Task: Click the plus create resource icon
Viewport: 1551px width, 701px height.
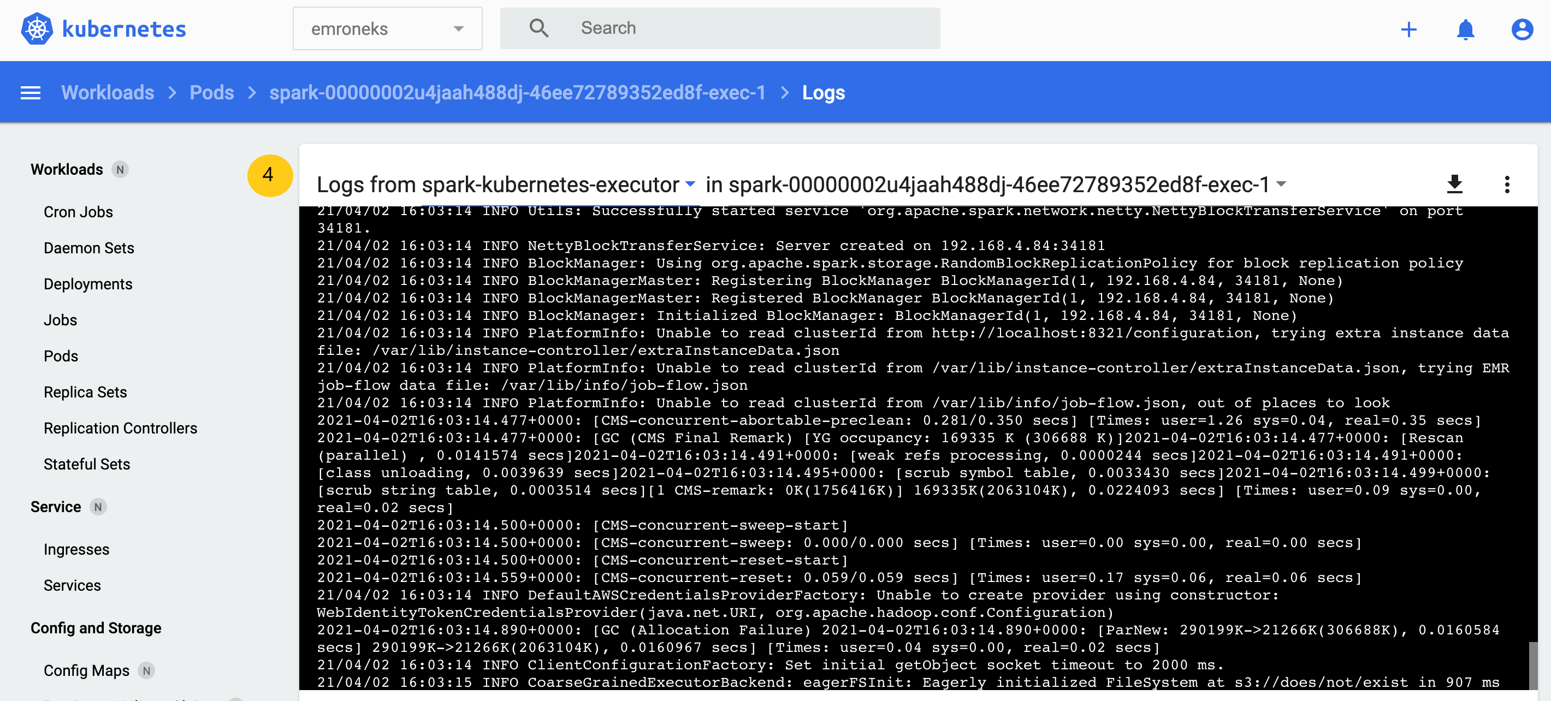Action: [1408, 29]
